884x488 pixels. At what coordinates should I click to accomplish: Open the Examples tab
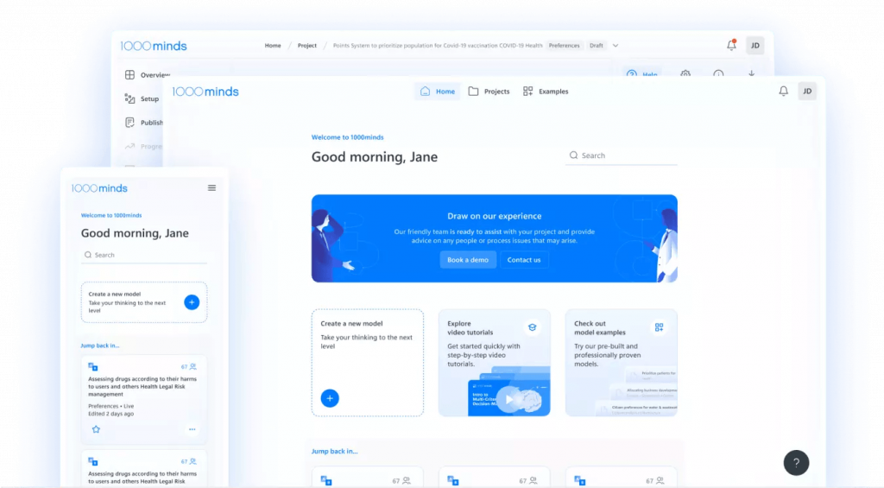tap(546, 92)
